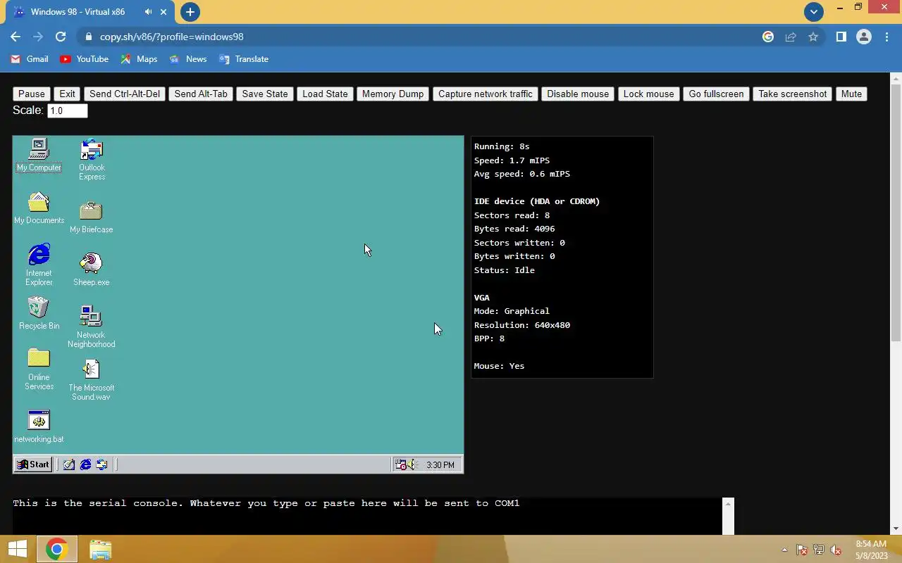Image resolution: width=902 pixels, height=563 pixels.
Task: Open the Maps bookmark
Action: click(139, 59)
